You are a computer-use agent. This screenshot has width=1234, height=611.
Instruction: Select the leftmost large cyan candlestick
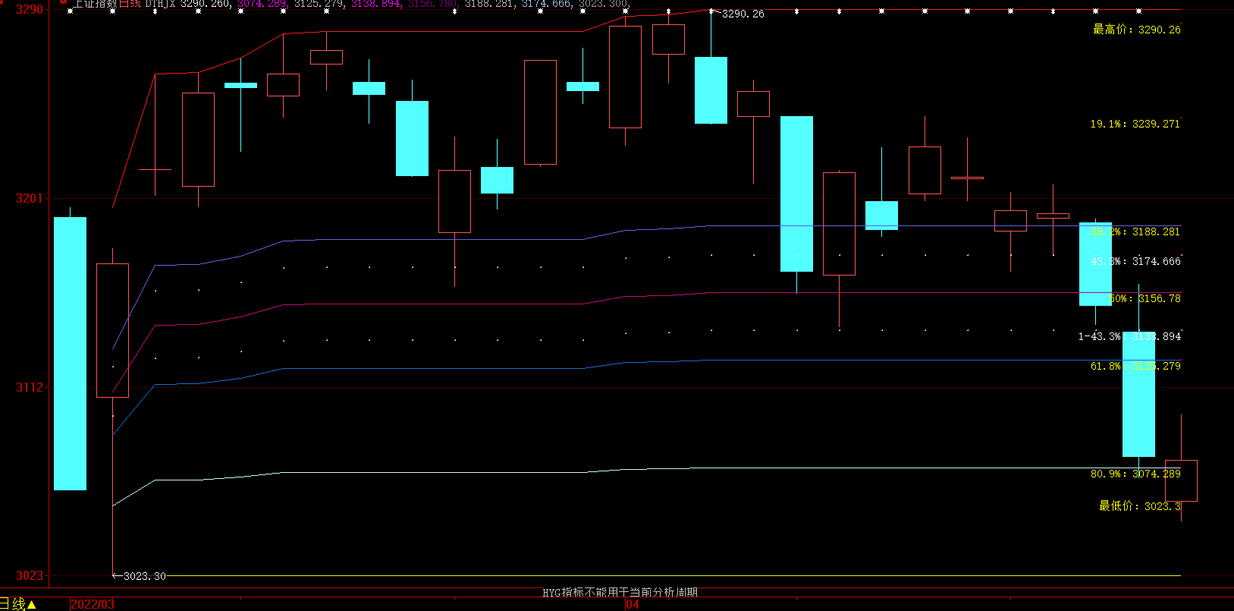pyautogui.click(x=70, y=354)
